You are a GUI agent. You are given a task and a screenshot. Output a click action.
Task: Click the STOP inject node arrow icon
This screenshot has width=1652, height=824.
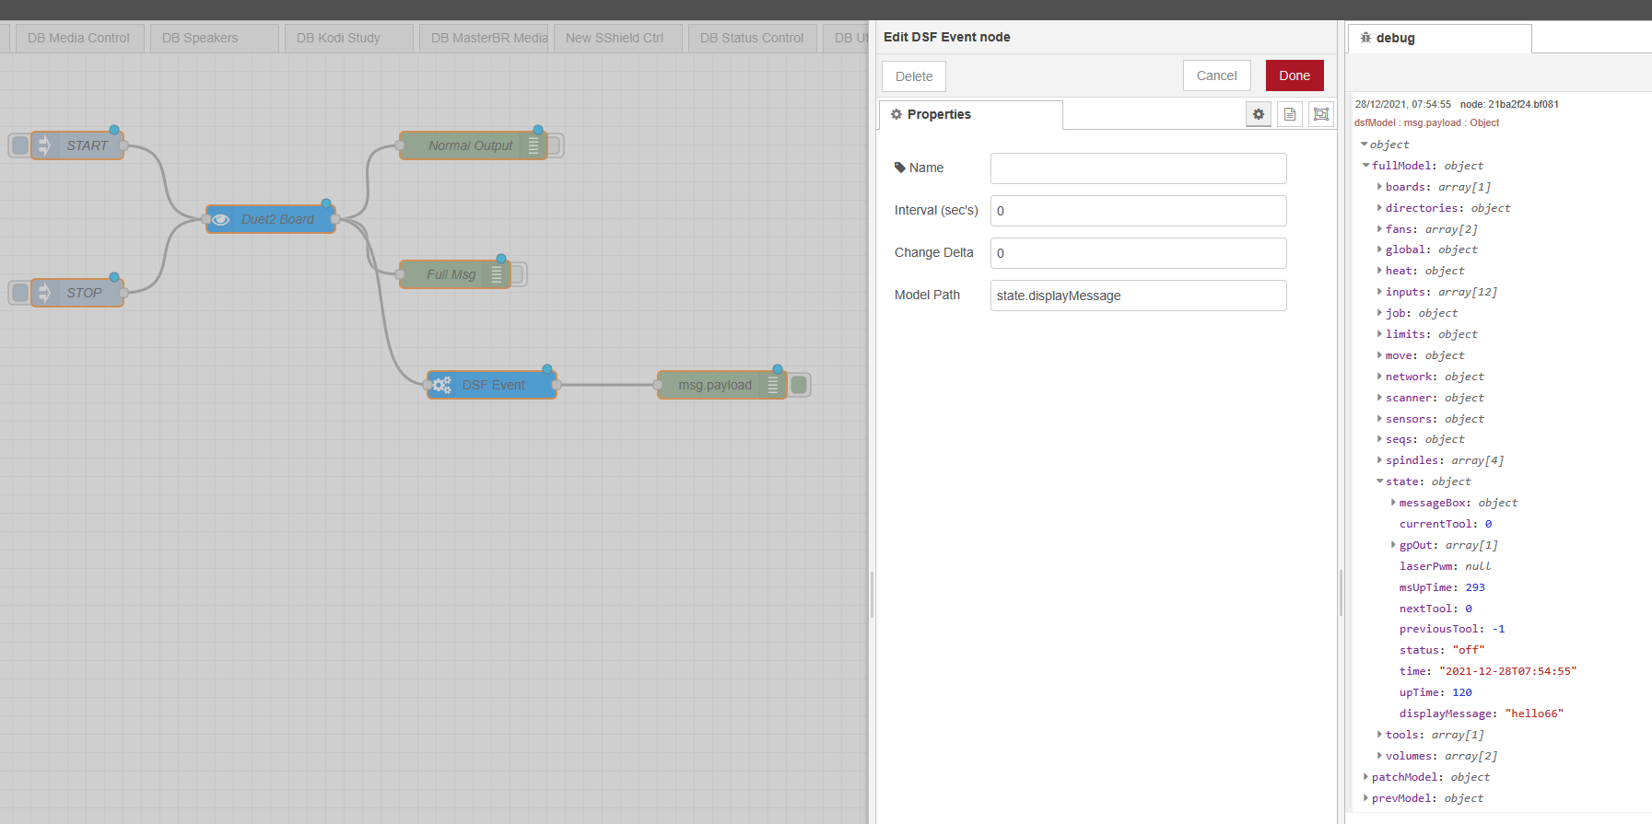(x=43, y=293)
